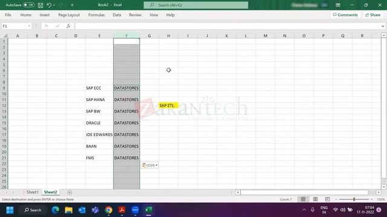Switch to Normal view icon

[x=303, y=200]
